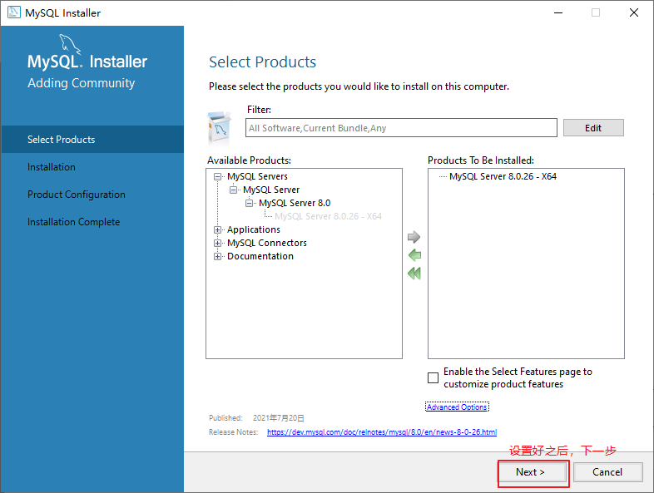Screen dimensions: 654x493
Task: Click the software box icon beside Filter
Action: click(220, 127)
